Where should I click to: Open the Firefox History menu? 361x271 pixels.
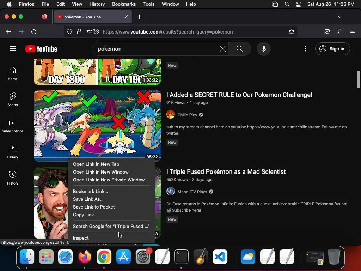pyautogui.click(x=97, y=4)
